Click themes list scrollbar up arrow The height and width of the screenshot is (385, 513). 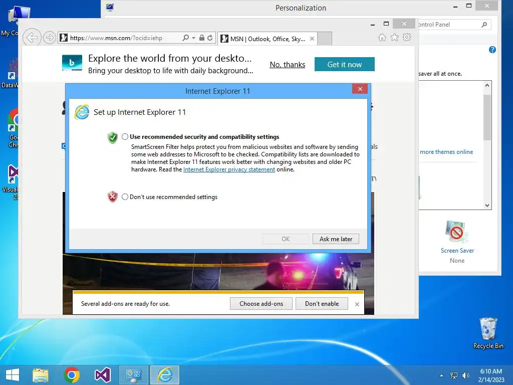(x=487, y=85)
